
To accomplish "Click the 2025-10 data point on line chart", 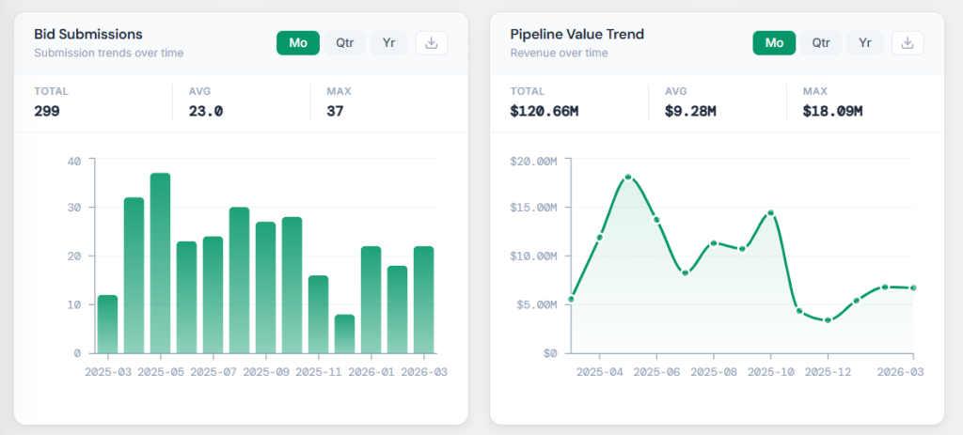I will [770, 213].
